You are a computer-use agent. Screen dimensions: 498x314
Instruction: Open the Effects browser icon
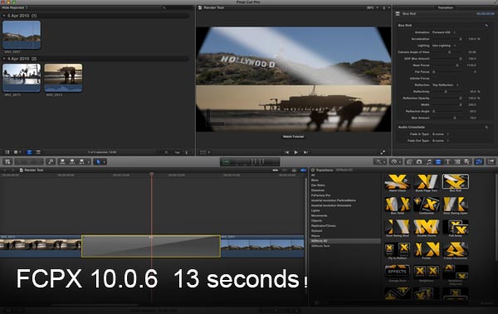coord(410,162)
